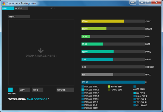Viewport: 163px width, 112px height.
Task: Adjust the CONTRAST slider
Action: (113, 67)
